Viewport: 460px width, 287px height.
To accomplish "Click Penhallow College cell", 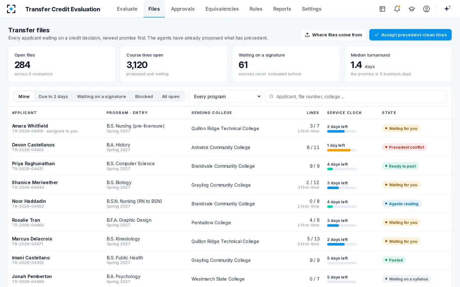I will (211, 222).
